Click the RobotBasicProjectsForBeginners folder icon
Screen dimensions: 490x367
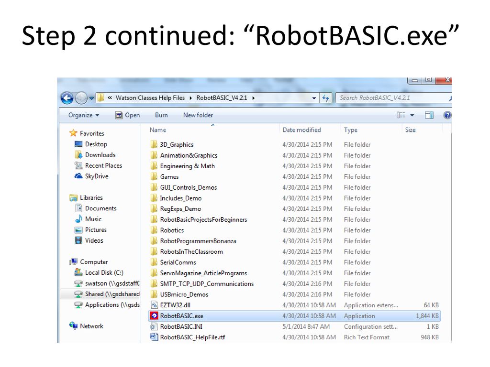click(154, 219)
